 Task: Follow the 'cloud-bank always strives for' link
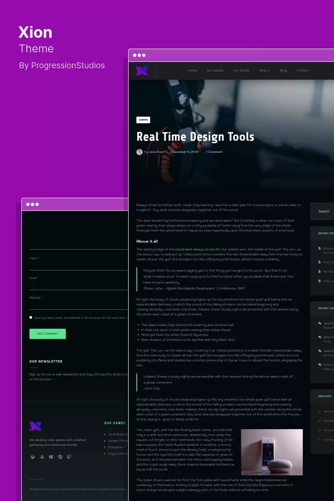pos(198,250)
